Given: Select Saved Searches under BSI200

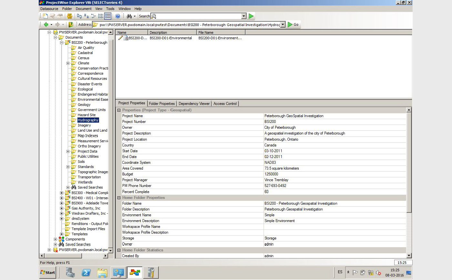Looking at the screenshot, I should (90, 187).
